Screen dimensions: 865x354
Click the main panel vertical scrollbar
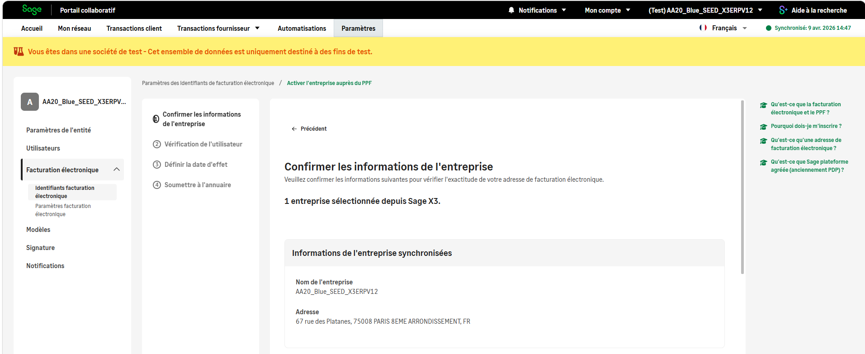[742, 187]
